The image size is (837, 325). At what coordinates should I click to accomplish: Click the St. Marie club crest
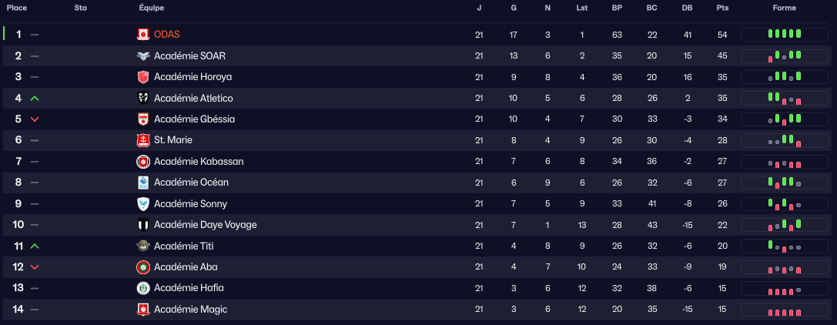pos(142,140)
